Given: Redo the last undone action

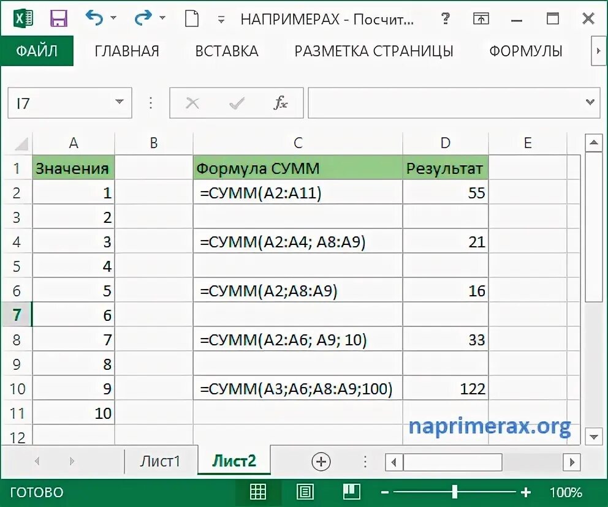Looking at the screenshot, I should pos(143,18).
